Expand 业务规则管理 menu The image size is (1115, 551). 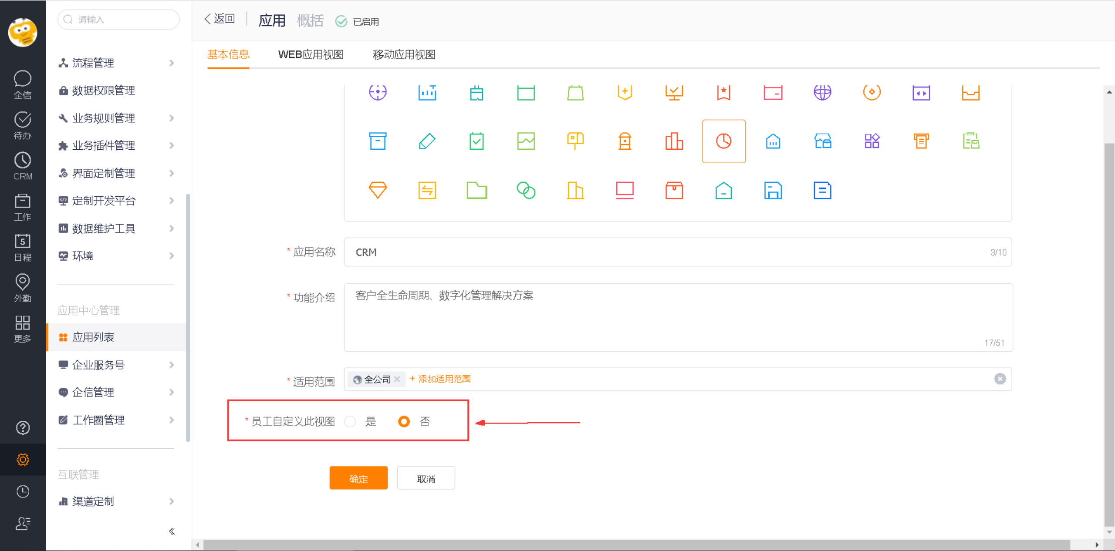tap(116, 118)
